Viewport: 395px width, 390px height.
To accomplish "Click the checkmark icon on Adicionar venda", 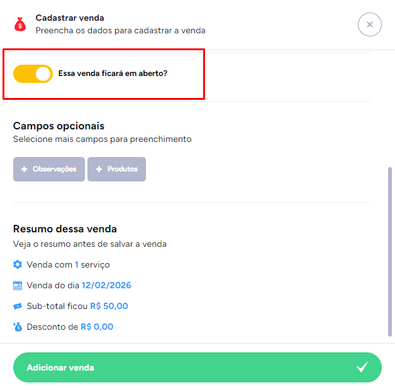I will [x=362, y=367].
